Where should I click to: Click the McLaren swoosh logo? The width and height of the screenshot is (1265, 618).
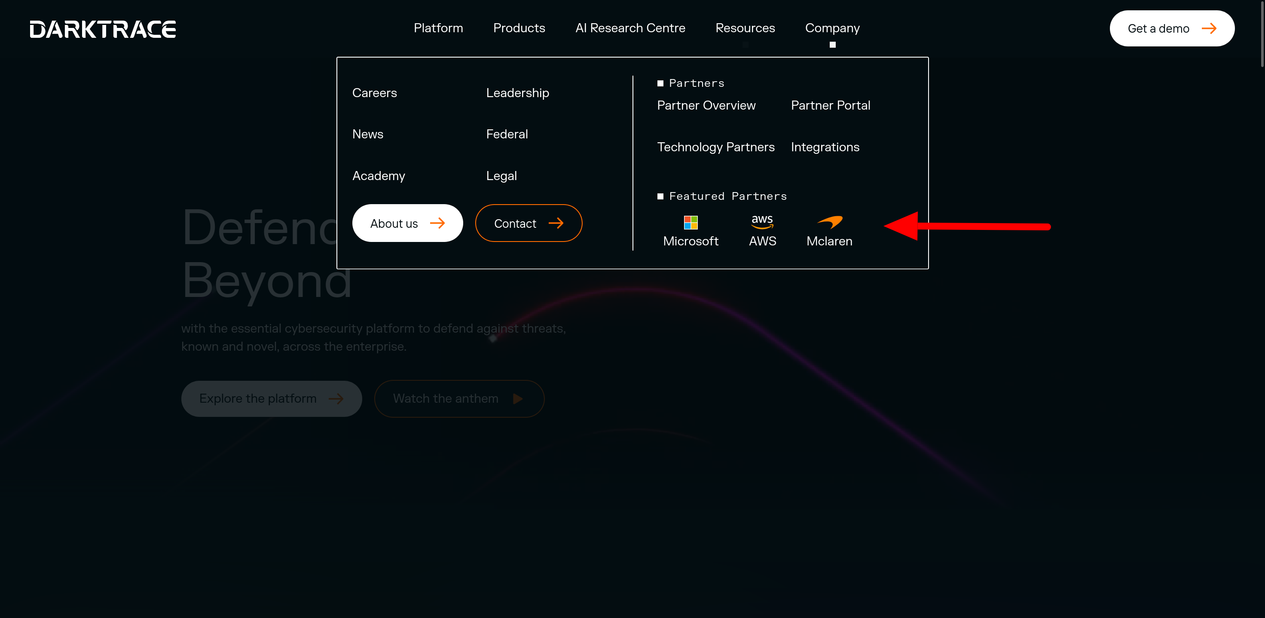coord(829,222)
